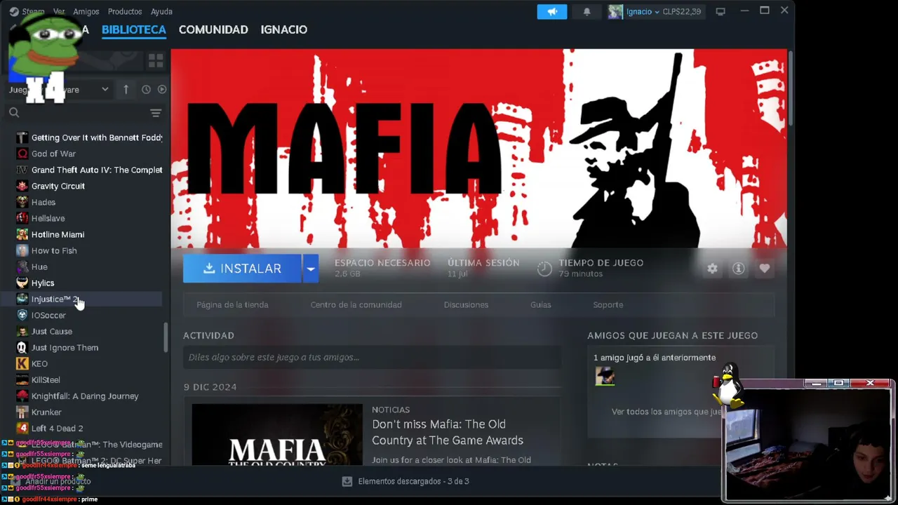This screenshot has height=505, width=898.
Task: Select God of War game icon
Action: pyautogui.click(x=22, y=154)
